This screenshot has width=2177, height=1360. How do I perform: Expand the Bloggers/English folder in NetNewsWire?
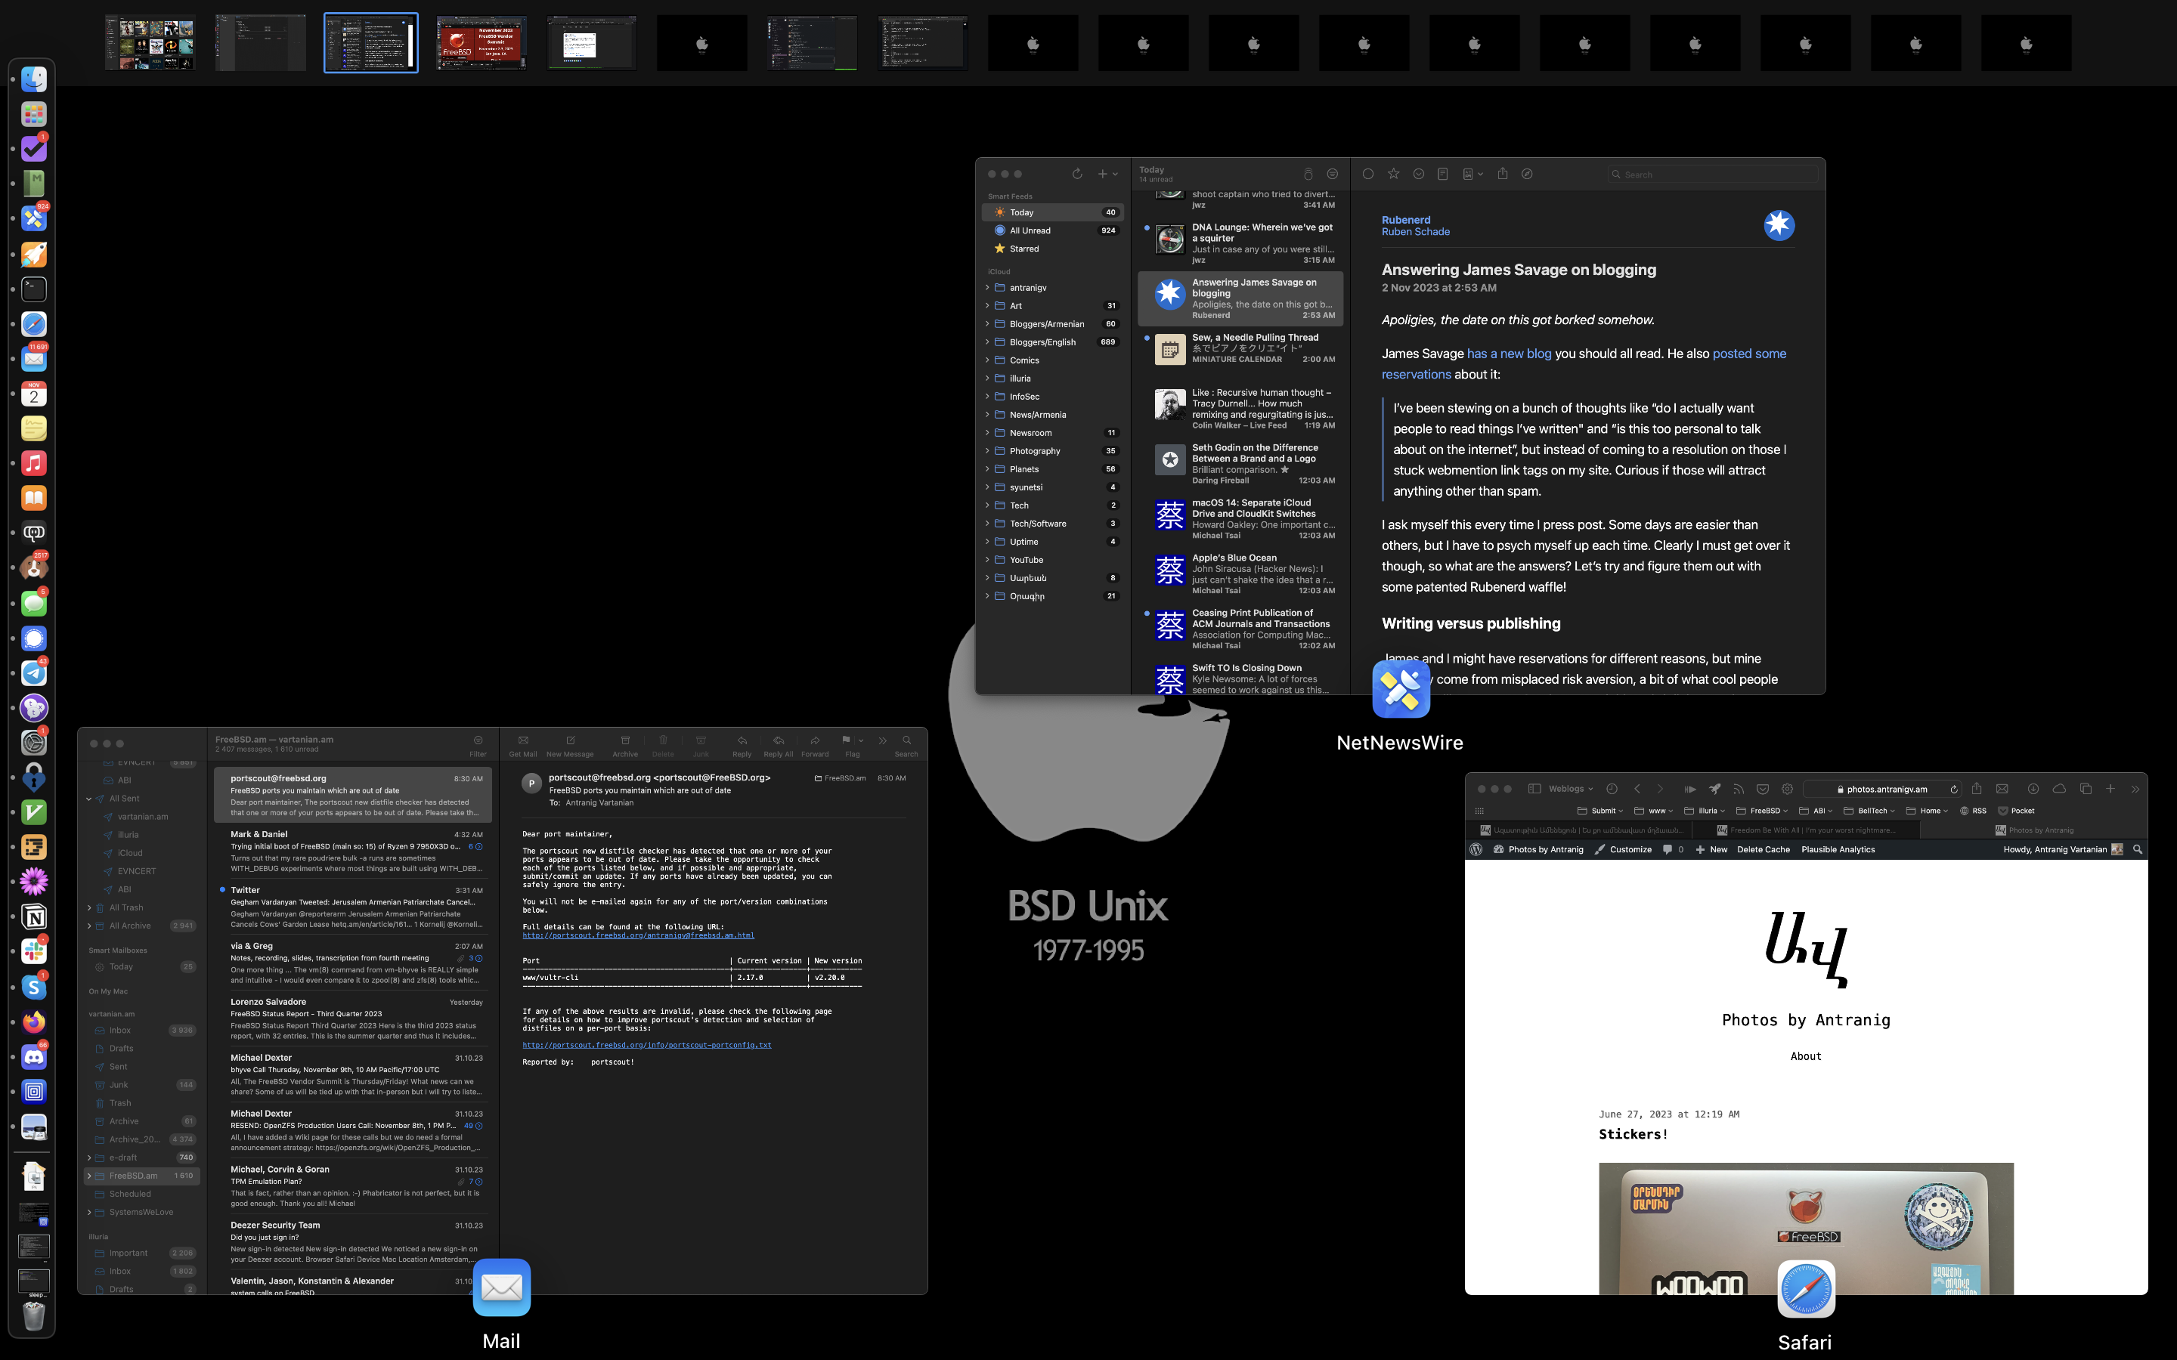click(987, 342)
